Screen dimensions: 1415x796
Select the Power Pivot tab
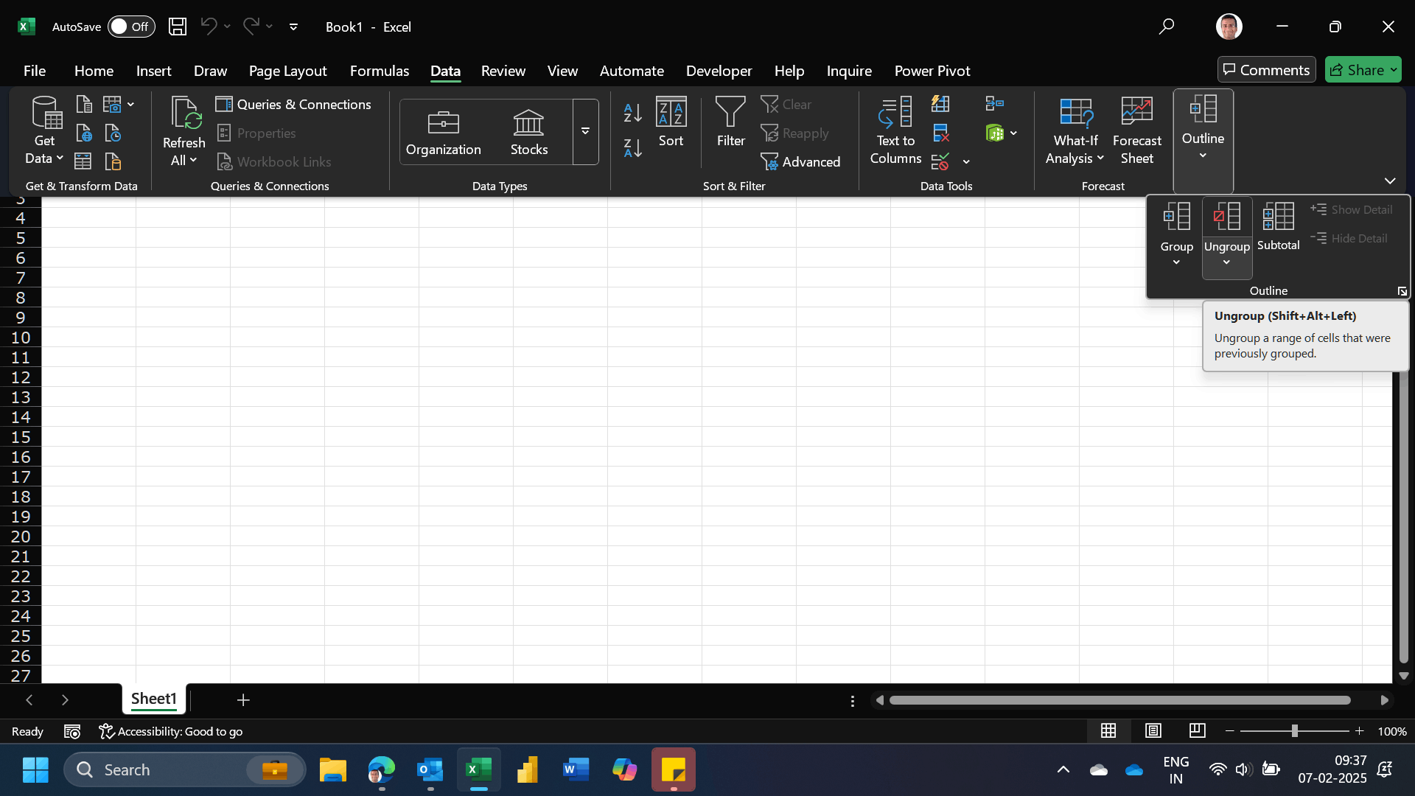(x=932, y=71)
